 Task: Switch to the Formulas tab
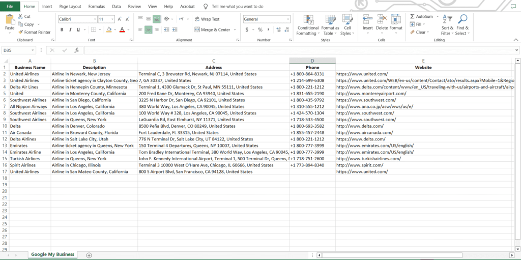click(97, 6)
